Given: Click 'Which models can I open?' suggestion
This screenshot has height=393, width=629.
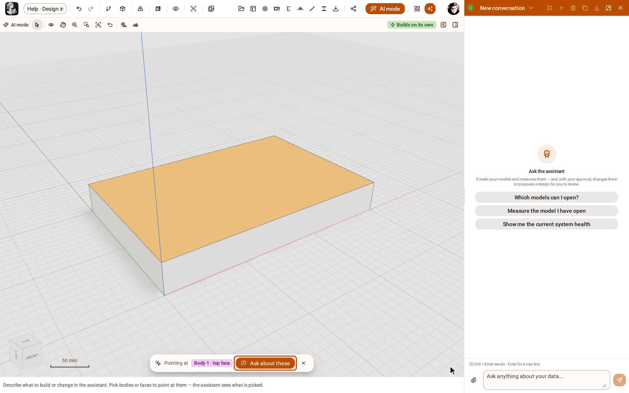Looking at the screenshot, I should [546, 197].
